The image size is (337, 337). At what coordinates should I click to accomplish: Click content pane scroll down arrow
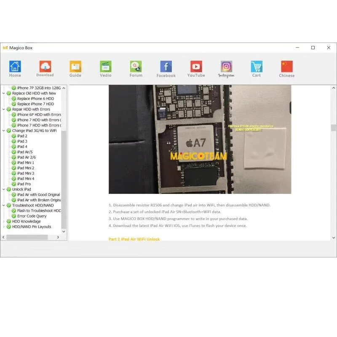[x=334, y=238]
